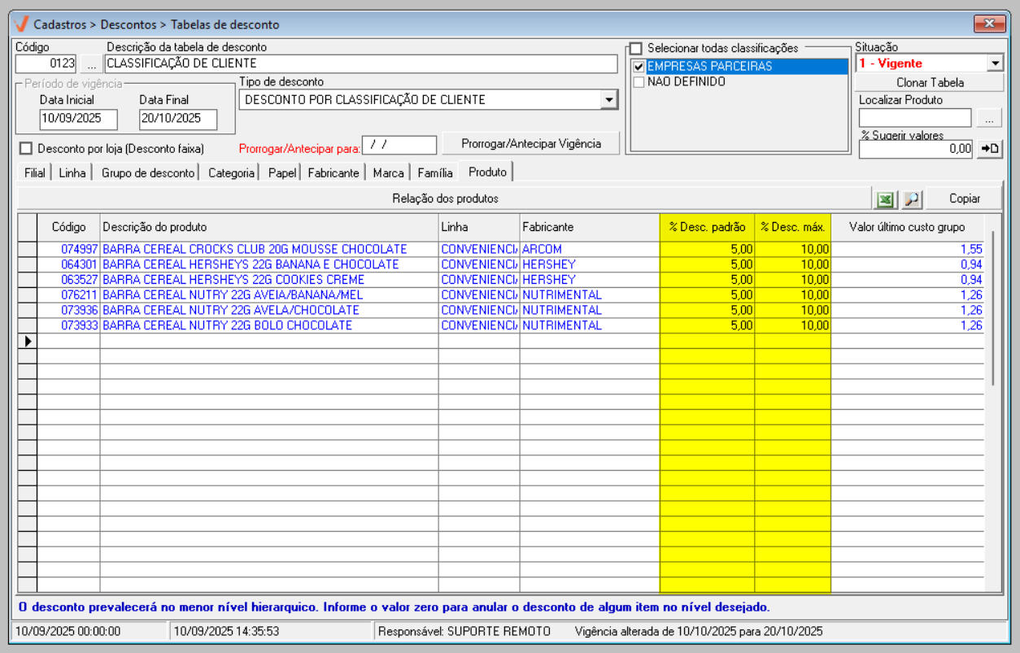Click the magnifying glass search icon
The image size is (1020, 653).
pos(912,199)
